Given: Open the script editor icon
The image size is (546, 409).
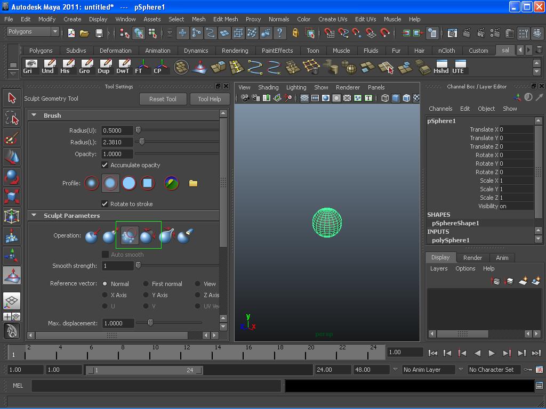Looking at the screenshot, I should 539,385.
